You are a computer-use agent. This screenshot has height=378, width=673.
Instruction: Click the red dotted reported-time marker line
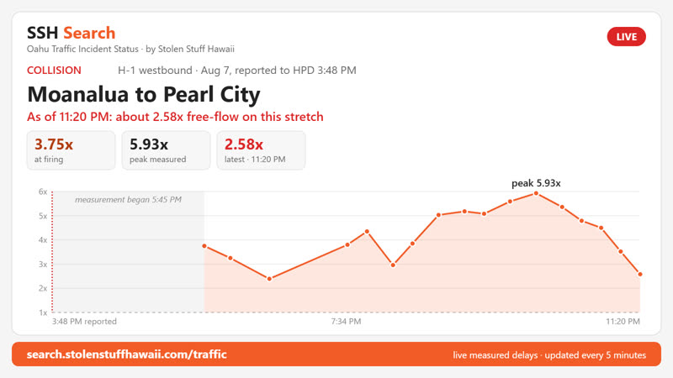tap(52, 251)
